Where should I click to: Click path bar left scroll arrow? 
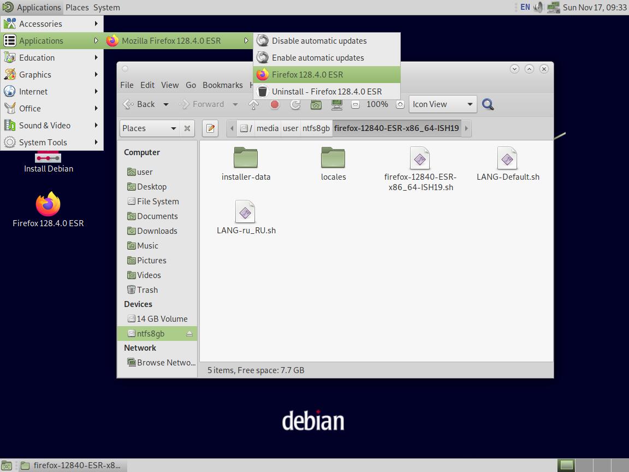coord(232,128)
